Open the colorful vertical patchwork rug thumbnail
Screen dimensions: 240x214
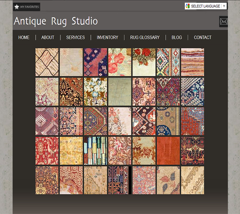click(x=95, y=151)
